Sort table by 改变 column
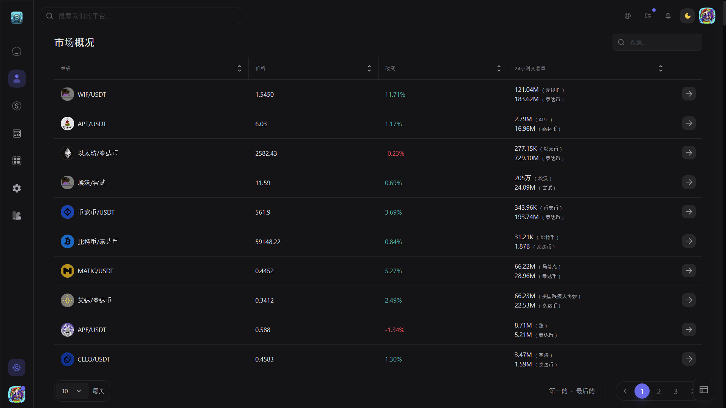This screenshot has width=726, height=408. [499, 68]
